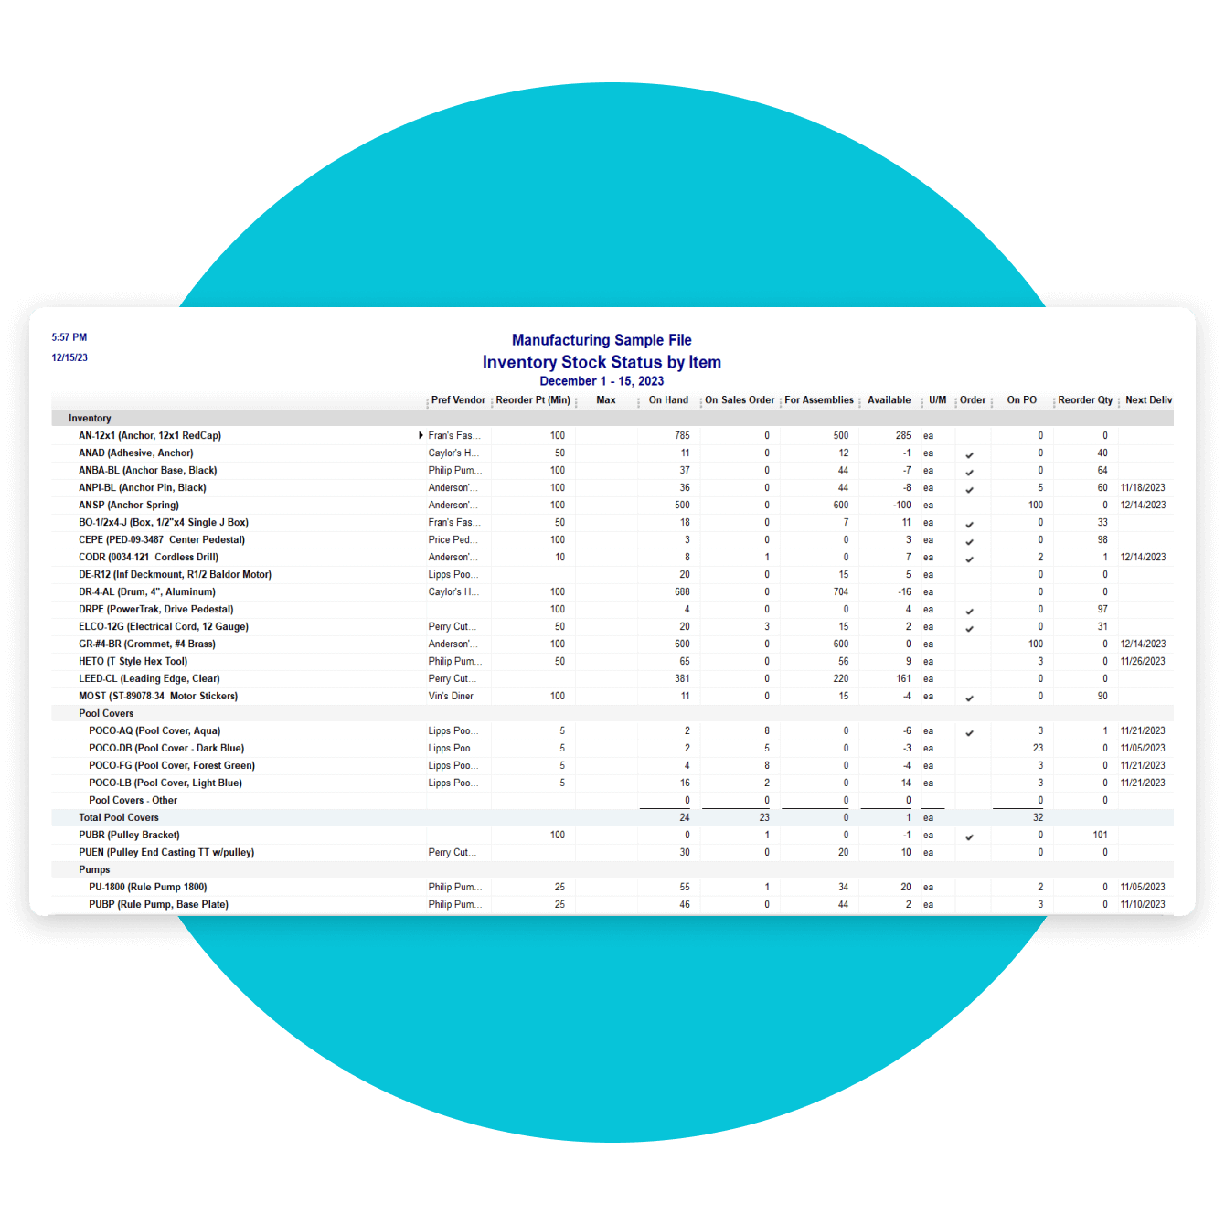Click the report title Inventory Stock Status by Item
Image resolution: width=1225 pixels, height=1225 pixels.
(x=602, y=362)
